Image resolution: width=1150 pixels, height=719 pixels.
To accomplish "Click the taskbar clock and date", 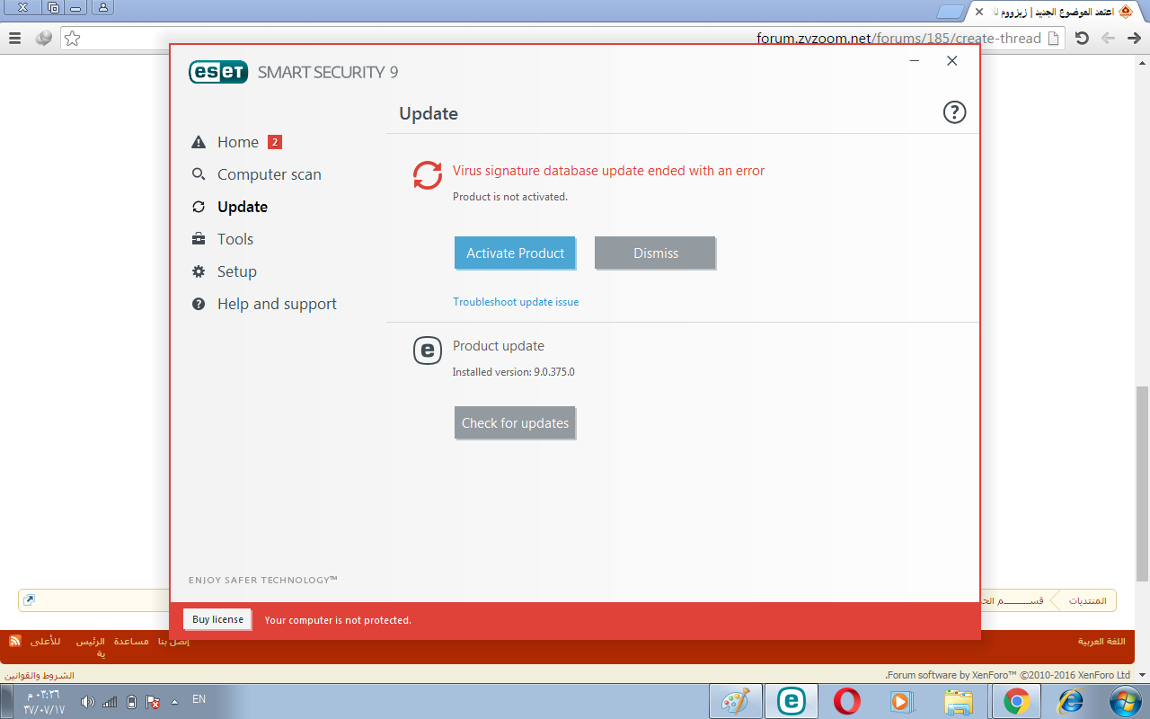I will point(43,701).
